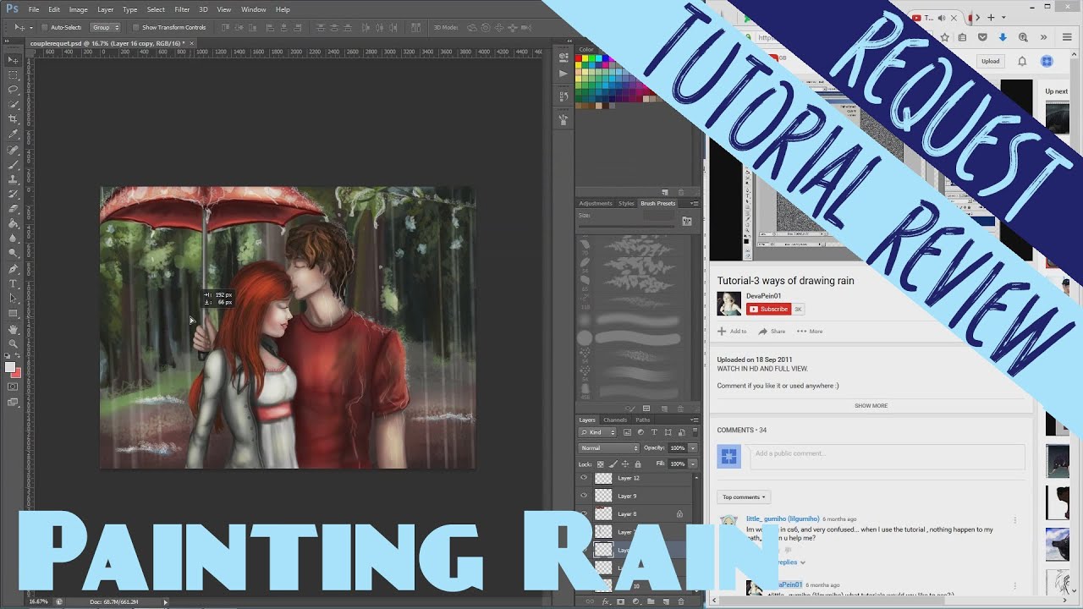
Task: Toggle Quick Mask mode
Action: click(x=13, y=387)
